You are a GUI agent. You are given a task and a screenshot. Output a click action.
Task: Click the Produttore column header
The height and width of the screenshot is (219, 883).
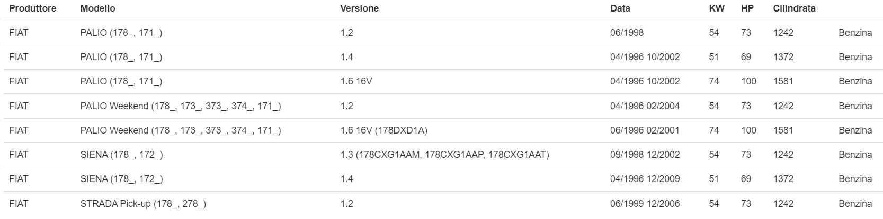pos(32,8)
